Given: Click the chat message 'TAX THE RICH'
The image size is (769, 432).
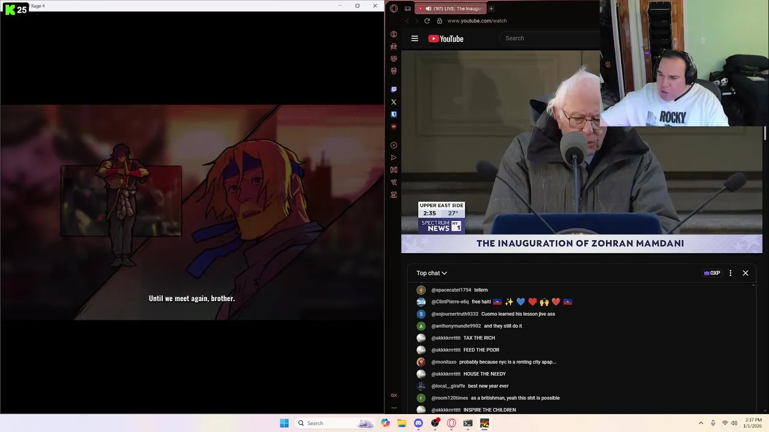Looking at the screenshot, I should (x=479, y=338).
